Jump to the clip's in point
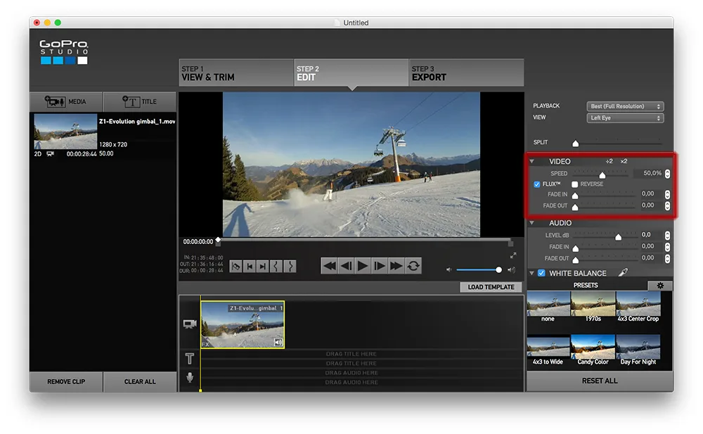The width and height of the screenshot is (703, 434). pos(250,266)
